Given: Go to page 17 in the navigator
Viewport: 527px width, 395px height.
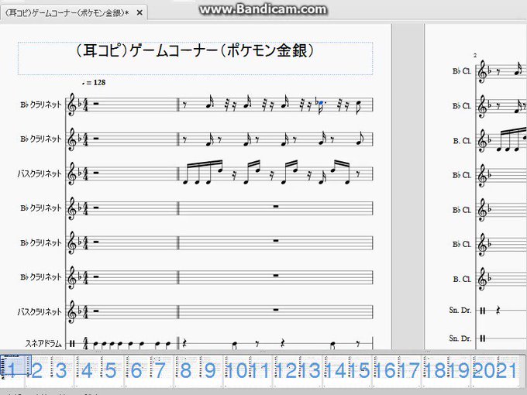Looking at the screenshot, I should tap(409, 371).
